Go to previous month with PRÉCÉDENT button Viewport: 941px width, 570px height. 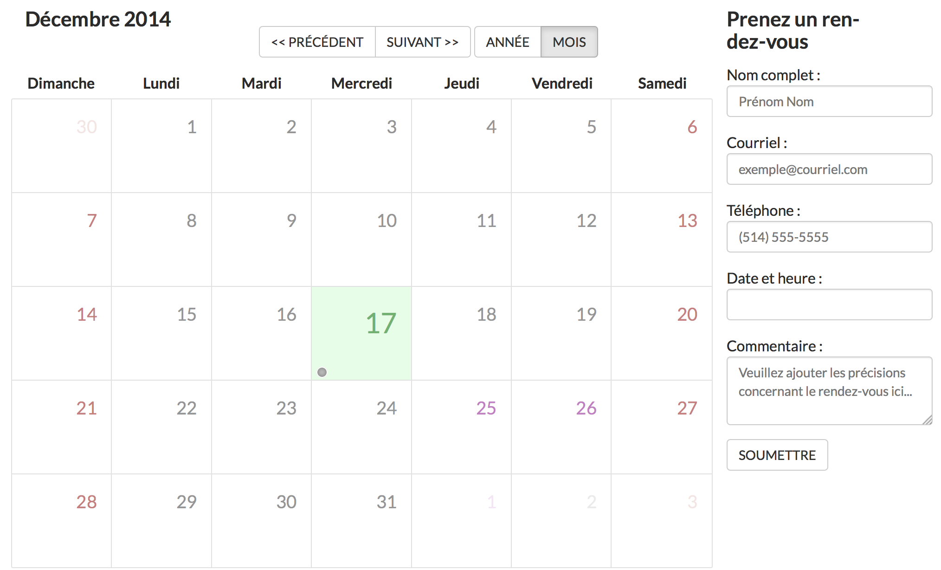(x=317, y=42)
